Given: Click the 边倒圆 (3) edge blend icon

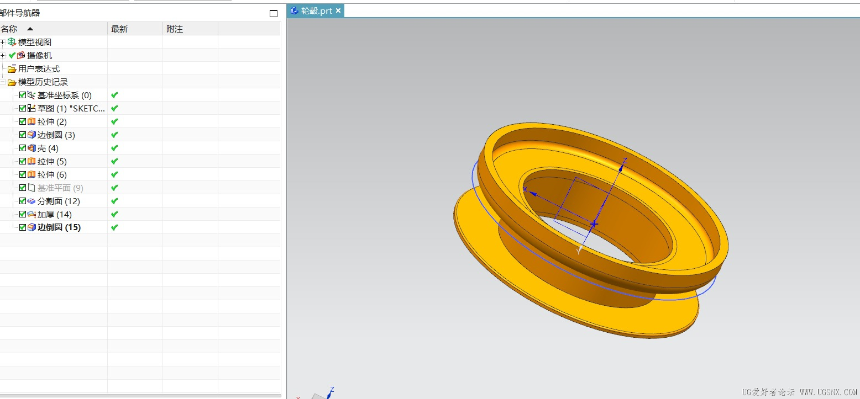Looking at the screenshot, I should (32, 135).
